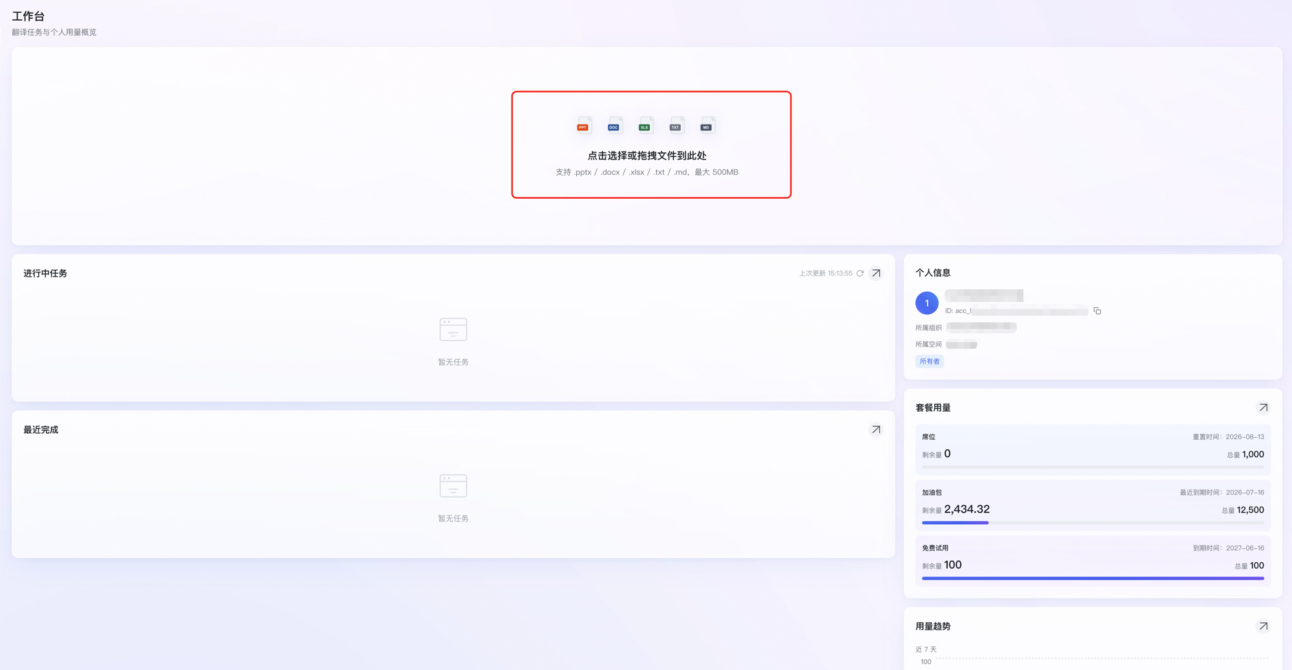Image resolution: width=1292 pixels, height=670 pixels.
Task: Click the 加油包 card label
Action: click(x=932, y=492)
